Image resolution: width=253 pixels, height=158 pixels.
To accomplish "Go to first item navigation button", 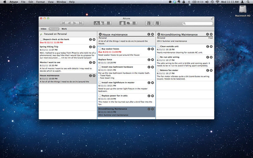I will pyautogui.click(x=63, y=23).
